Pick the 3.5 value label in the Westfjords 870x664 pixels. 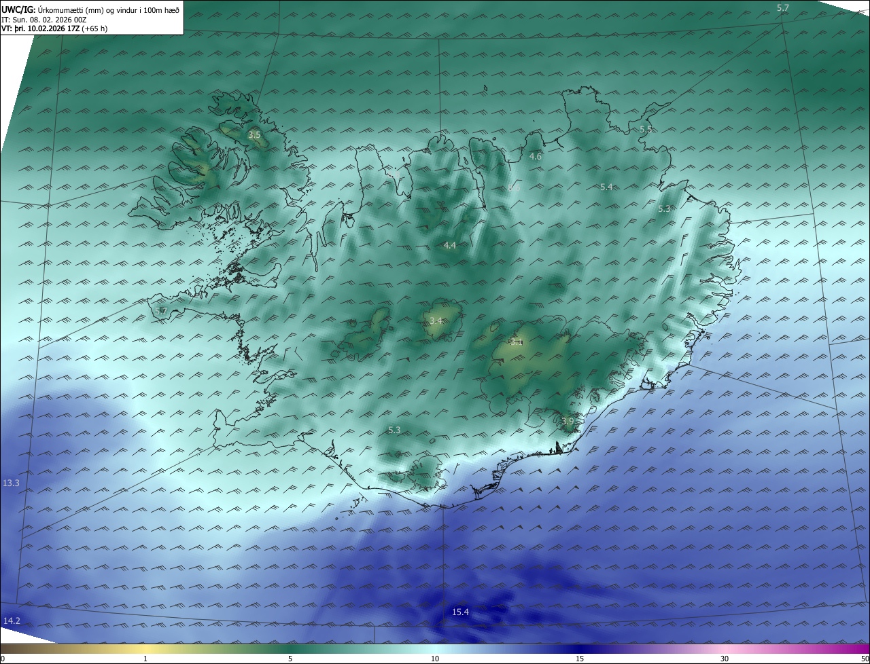[x=254, y=135]
